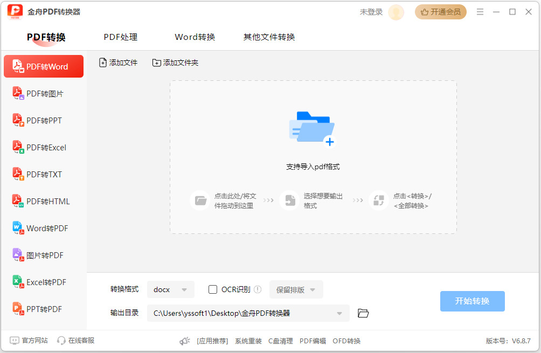Click the PDF转HTML sidebar icon

point(18,201)
